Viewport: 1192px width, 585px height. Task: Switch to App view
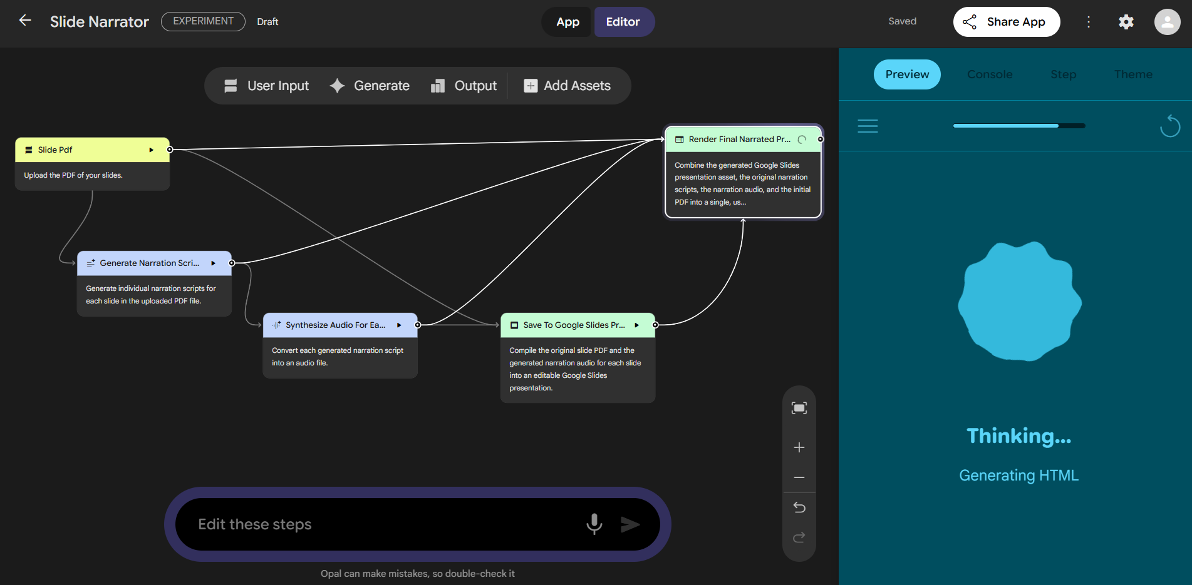(567, 22)
